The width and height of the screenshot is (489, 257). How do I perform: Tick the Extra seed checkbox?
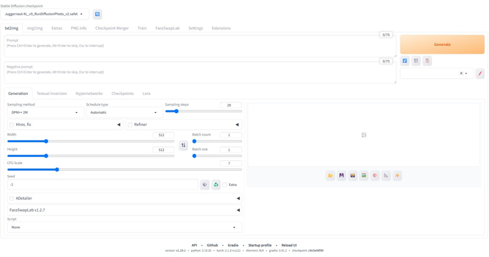click(225, 185)
